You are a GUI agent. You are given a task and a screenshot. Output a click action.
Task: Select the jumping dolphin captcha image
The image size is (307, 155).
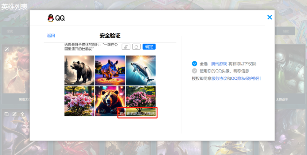pyautogui.click(x=141, y=70)
